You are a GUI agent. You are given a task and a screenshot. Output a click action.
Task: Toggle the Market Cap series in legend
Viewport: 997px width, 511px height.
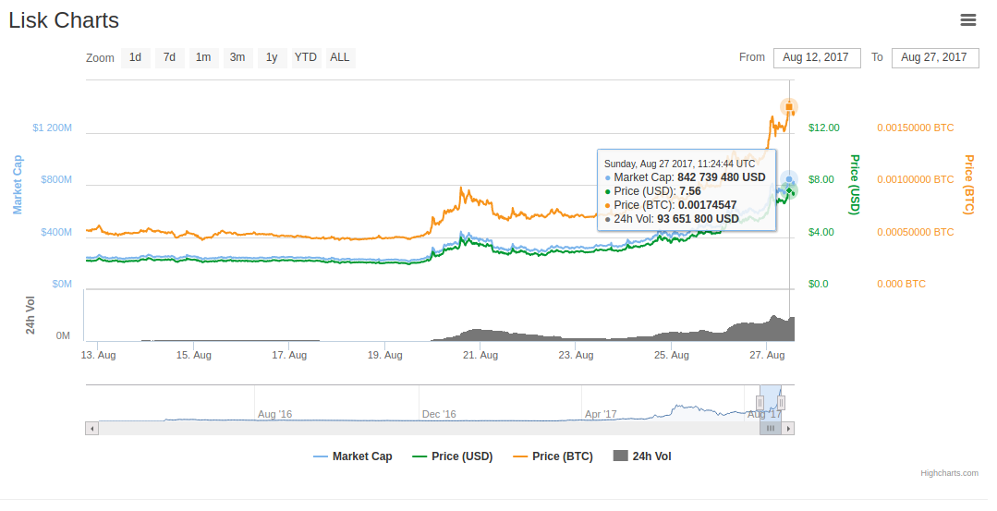pyautogui.click(x=353, y=456)
